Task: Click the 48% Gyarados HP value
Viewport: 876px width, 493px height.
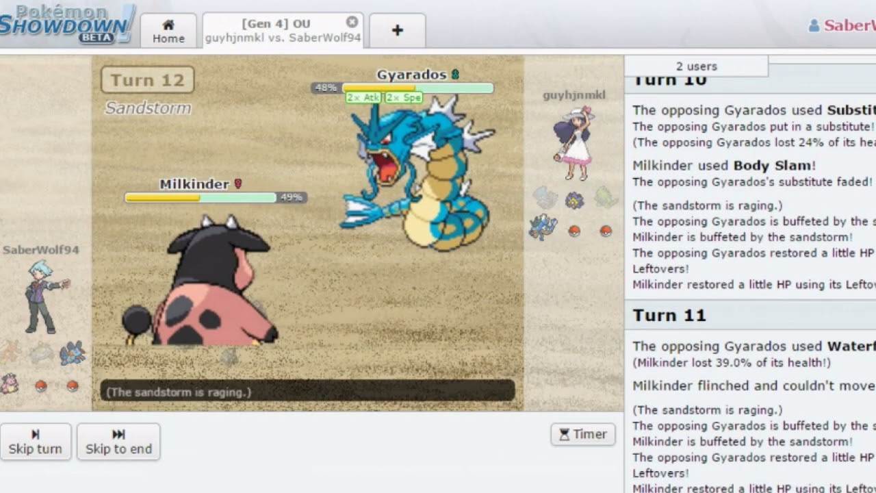Action: coord(326,88)
